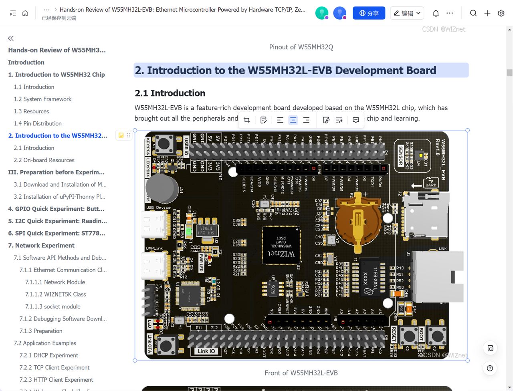Viewport: 513px width, 391px height.
Task: Select the W55MH32L-EVB board image
Action: pyautogui.click(x=301, y=245)
